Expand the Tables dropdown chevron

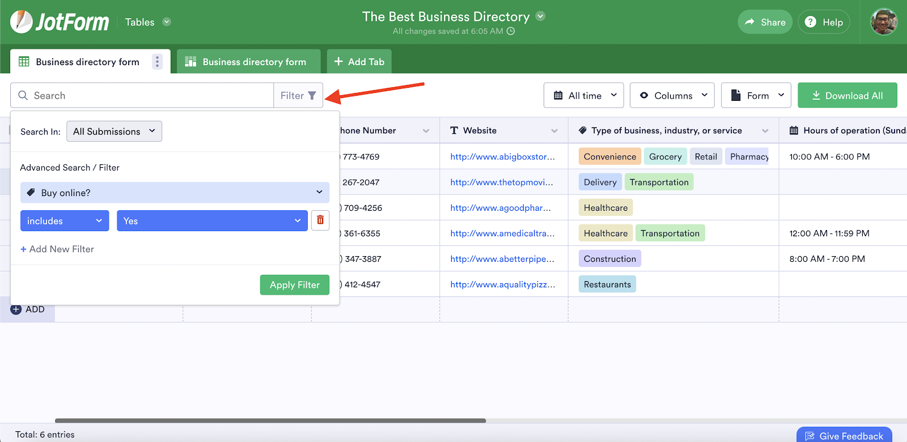pos(167,22)
